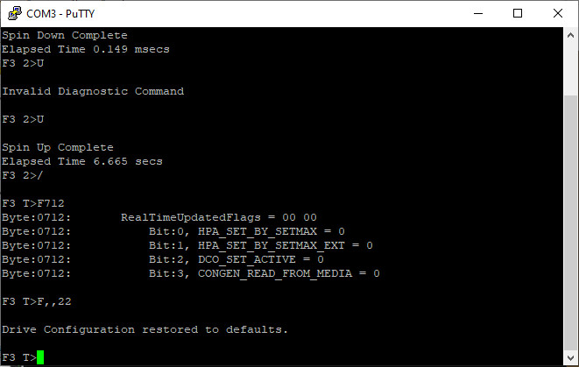Click the scrollbar down arrow
Viewport: 579px width, 367px height.
(570, 357)
